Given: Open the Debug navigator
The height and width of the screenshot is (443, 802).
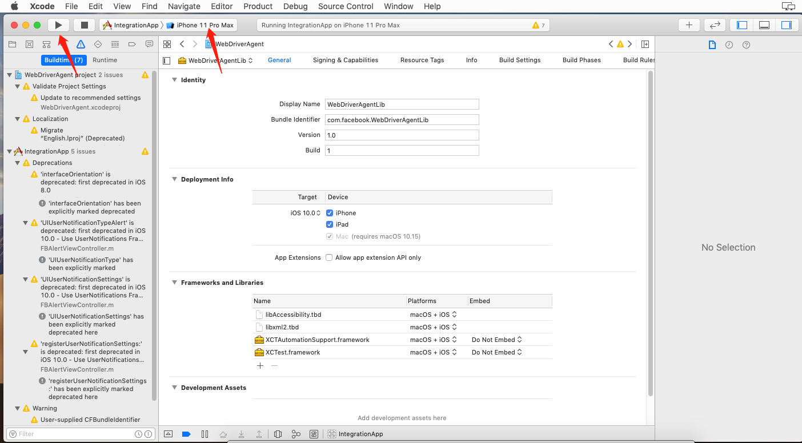Looking at the screenshot, I should (x=115, y=44).
